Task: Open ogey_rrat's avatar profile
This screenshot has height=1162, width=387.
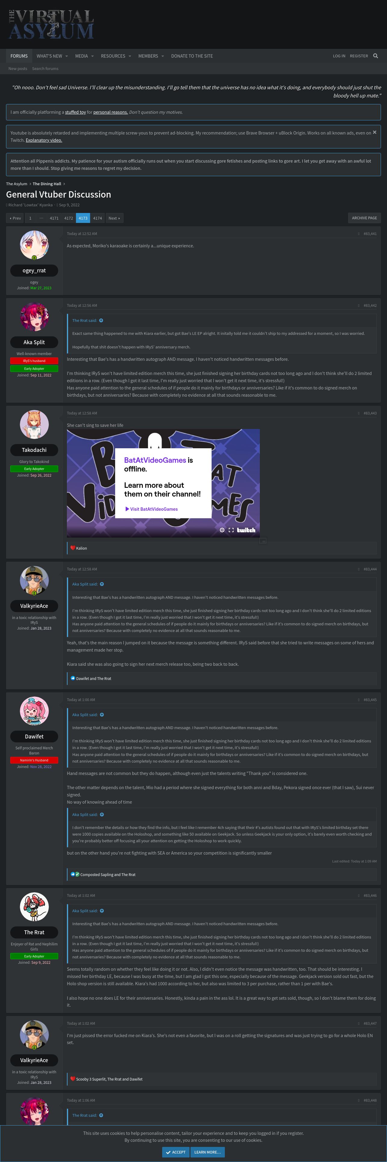Action: [34, 245]
